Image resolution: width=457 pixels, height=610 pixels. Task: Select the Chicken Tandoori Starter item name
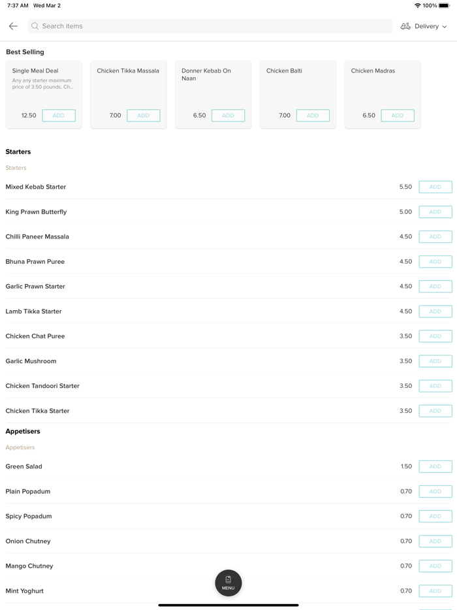[42, 386]
